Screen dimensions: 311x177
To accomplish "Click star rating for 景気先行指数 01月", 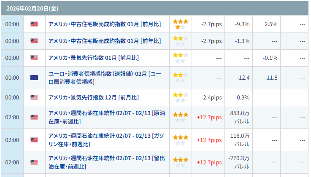I will click(x=181, y=58).
